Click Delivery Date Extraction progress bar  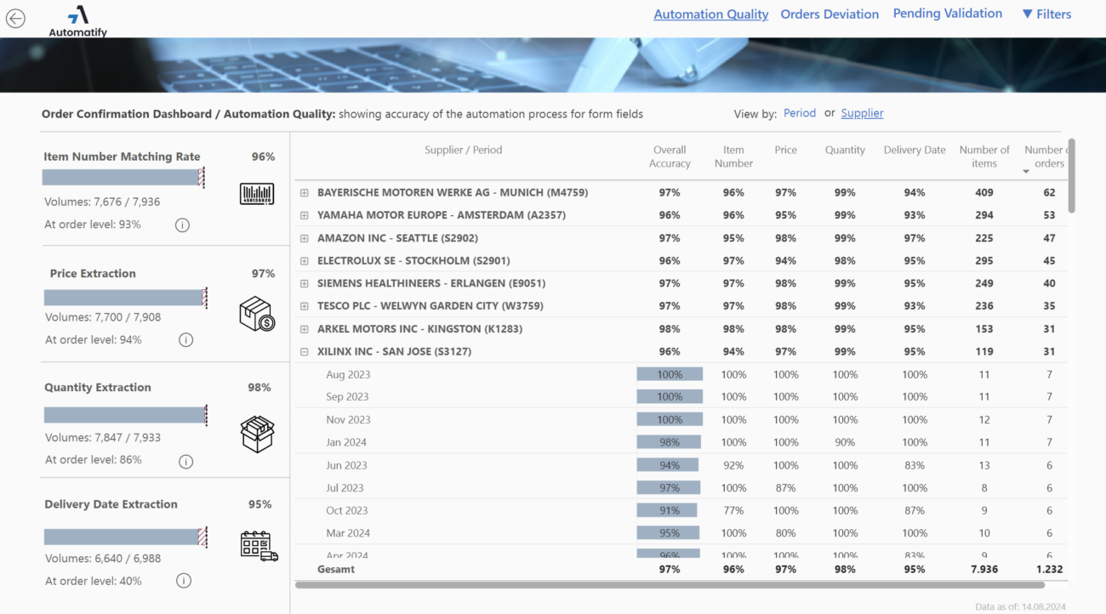pyautogui.click(x=125, y=537)
